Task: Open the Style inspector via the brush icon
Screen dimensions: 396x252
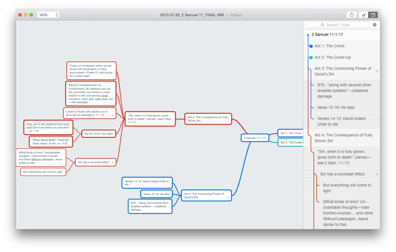Action: point(364,15)
